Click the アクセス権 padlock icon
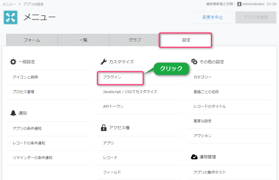The image size is (279, 180). [103, 127]
